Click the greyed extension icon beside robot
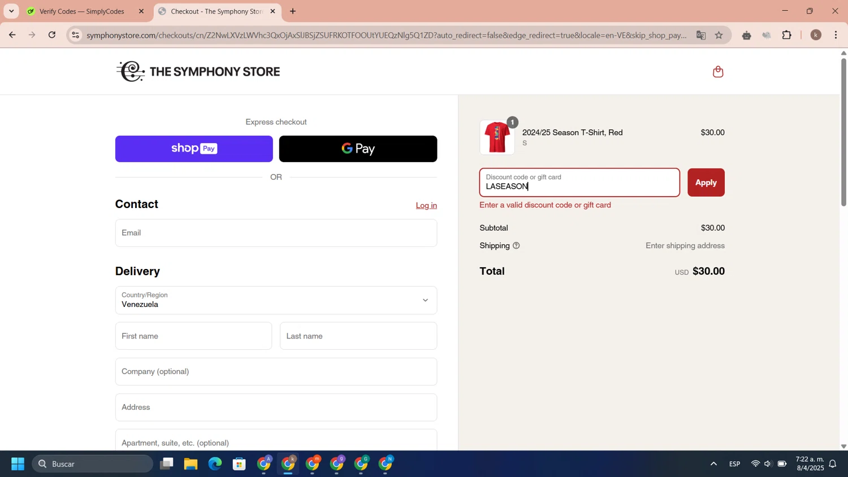Screen dimensions: 848x477 tap(767, 35)
